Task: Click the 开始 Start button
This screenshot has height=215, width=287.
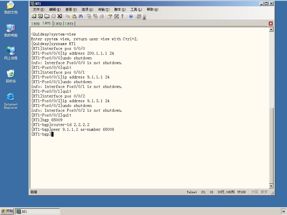Action: click(7, 211)
